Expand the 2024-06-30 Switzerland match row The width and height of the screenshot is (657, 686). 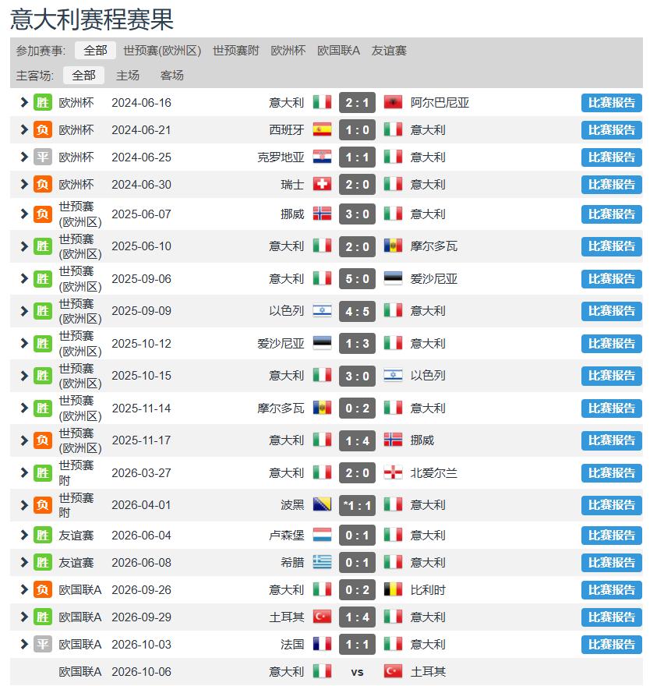pos(24,184)
